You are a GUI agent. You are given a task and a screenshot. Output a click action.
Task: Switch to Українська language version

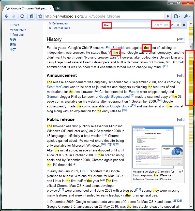(x=18, y=30)
